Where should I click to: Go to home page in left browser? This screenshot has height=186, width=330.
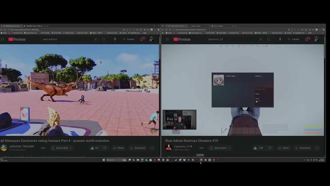pyautogui.click(x=5, y=30)
